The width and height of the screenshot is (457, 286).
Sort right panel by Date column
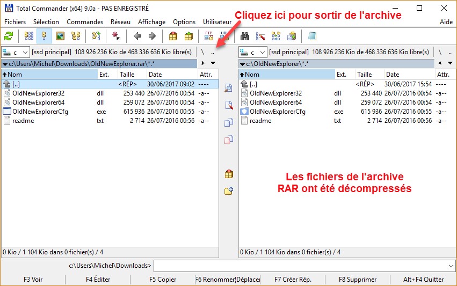[410, 75]
